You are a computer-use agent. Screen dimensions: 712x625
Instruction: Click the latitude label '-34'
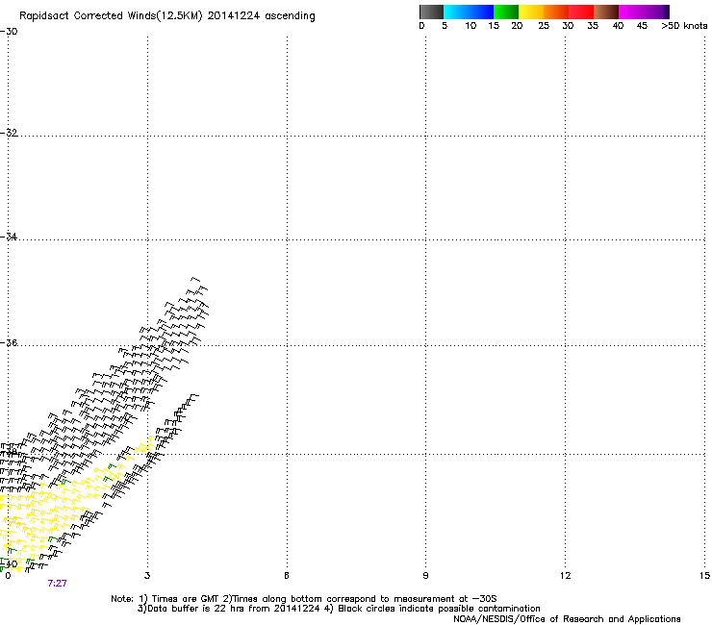point(9,237)
